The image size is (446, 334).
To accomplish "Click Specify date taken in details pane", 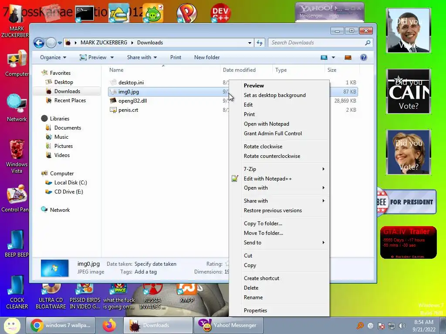I will pos(155,264).
